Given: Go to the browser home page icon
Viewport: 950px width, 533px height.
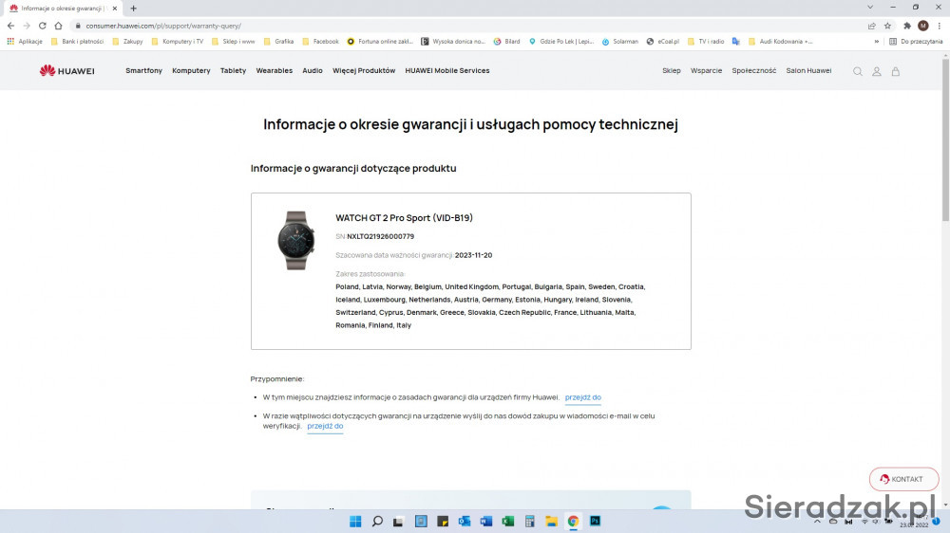Looking at the screenshot, I should (58, 26).
